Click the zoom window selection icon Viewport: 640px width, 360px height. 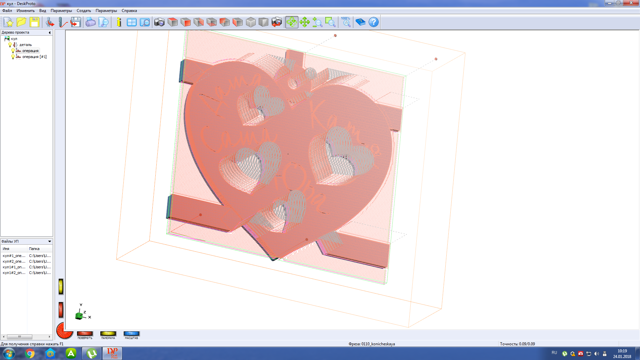pyautogui.click(x=330, y=22)
